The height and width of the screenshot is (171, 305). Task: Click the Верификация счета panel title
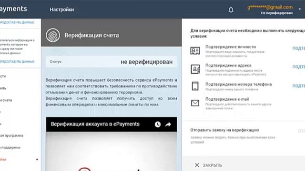coord(91,35)
